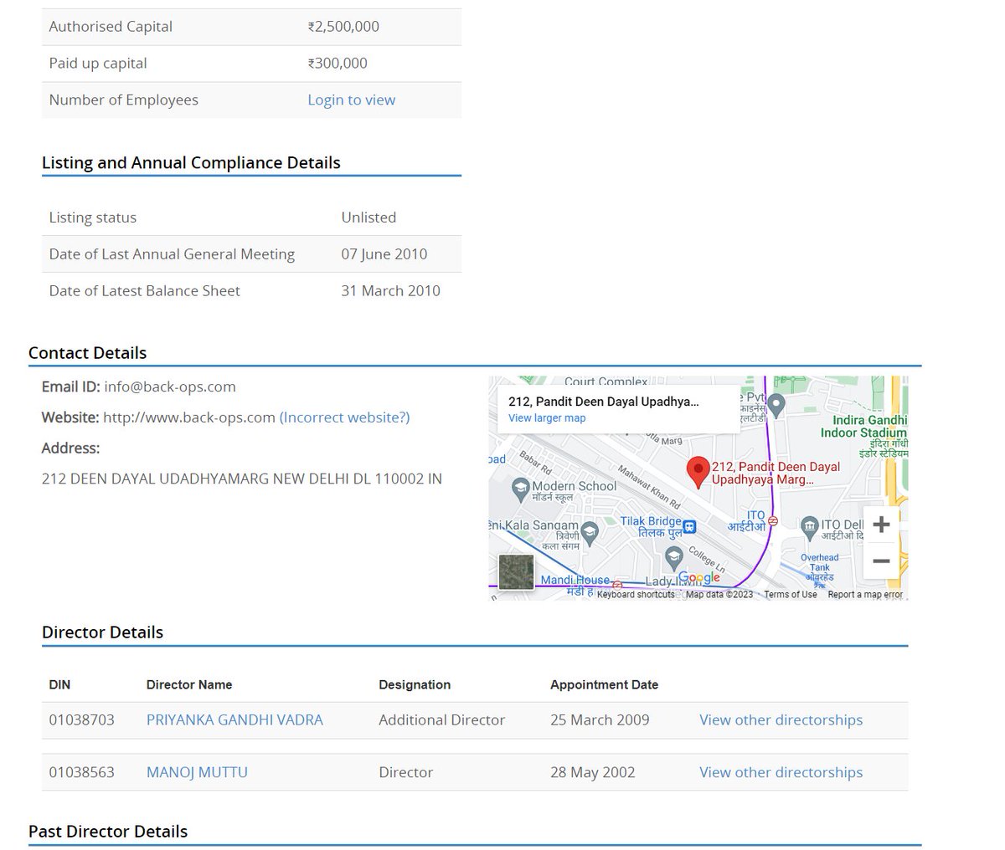This screenshot has width=1005, height=850.
Task: Open PRIYANKA GANDHI VADRA director profile
Action: 234,719
